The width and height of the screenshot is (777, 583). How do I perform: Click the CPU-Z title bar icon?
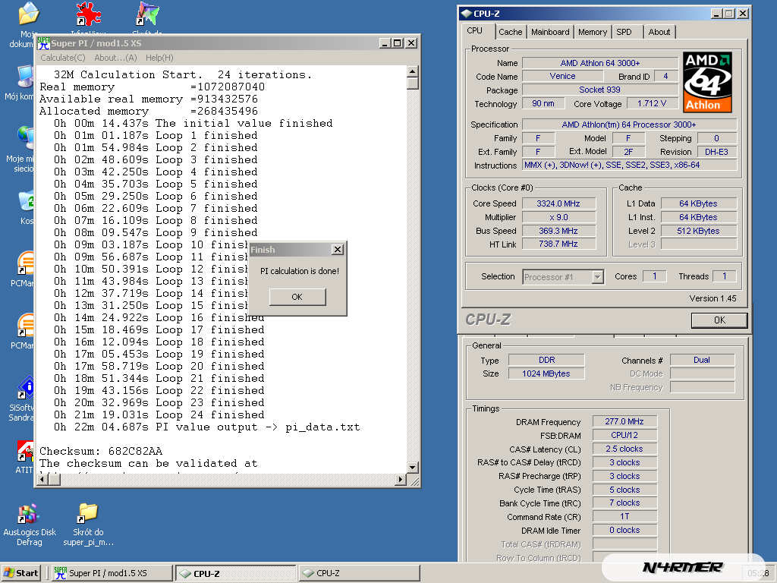(x=467, y=14)
